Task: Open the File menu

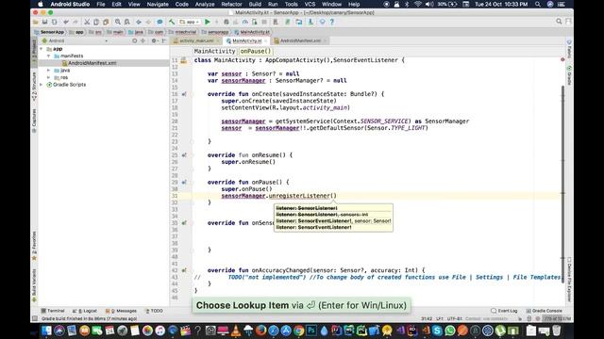Action: coord(101,4)
